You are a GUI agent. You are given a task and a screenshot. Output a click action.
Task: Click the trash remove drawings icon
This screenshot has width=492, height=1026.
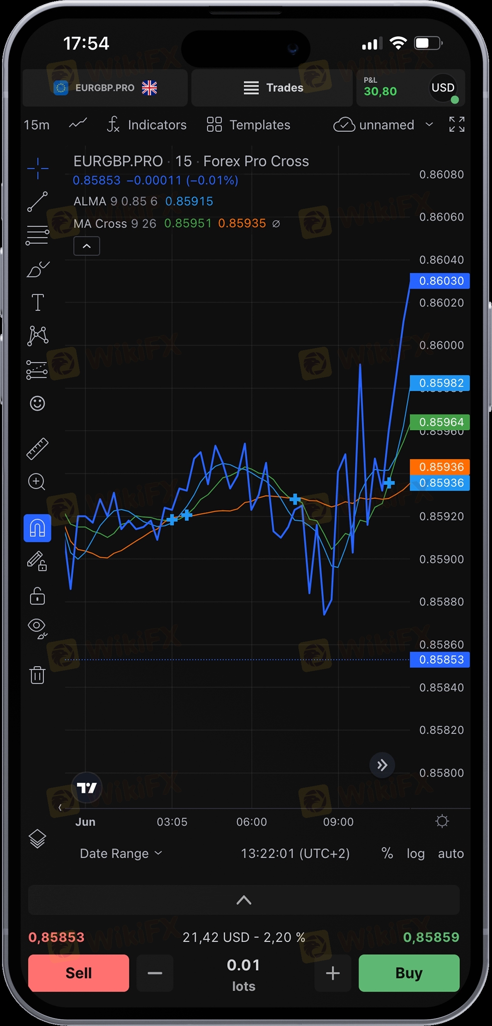37,675
